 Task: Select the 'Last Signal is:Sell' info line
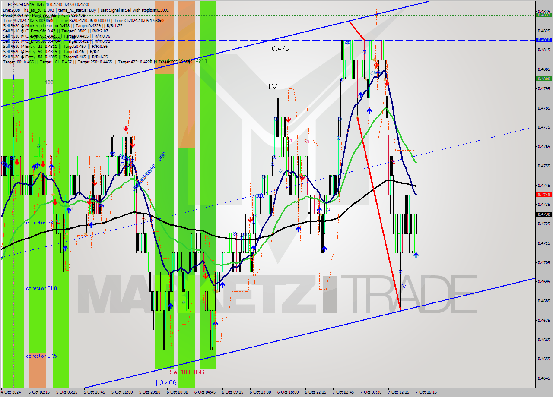pyautogui.click(x=86, y=9)
